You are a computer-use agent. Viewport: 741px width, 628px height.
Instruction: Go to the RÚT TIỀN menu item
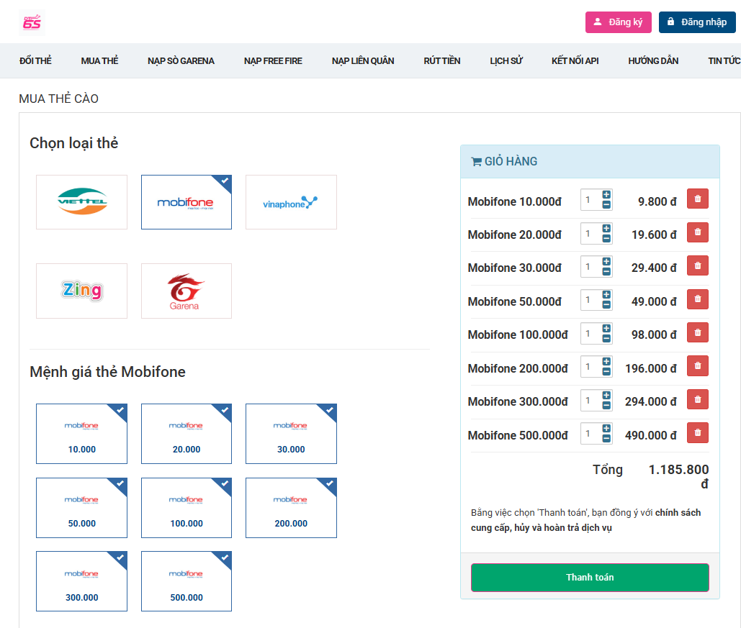(441, 61)
